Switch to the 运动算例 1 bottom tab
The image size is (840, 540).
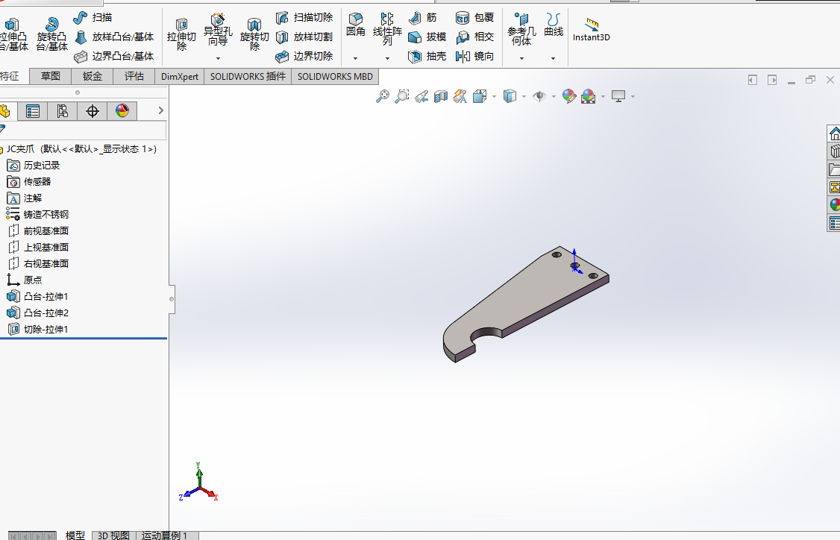pyautogui.click(x=164, y=536)
